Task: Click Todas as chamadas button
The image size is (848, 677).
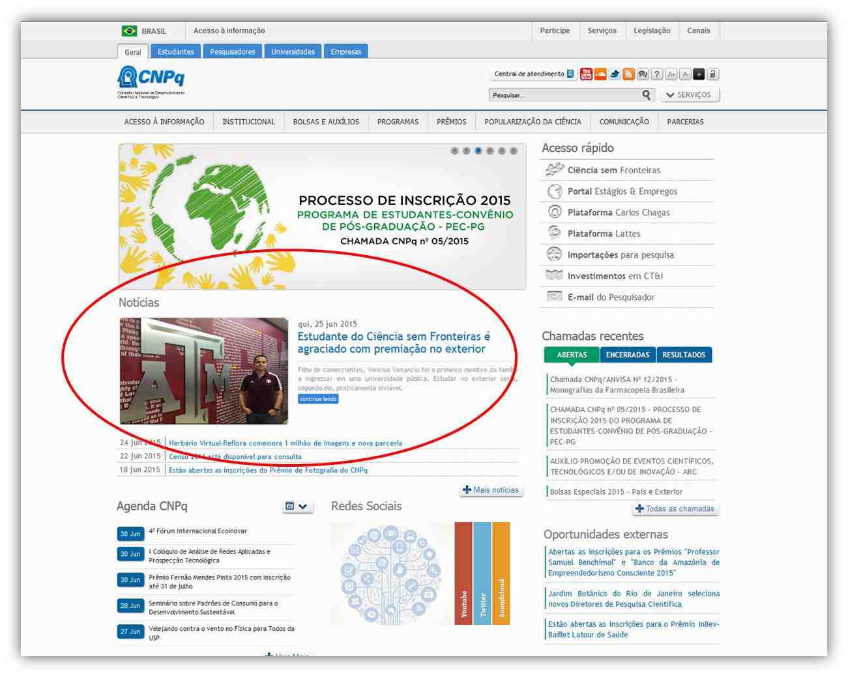Action: (x=675, y=509)
